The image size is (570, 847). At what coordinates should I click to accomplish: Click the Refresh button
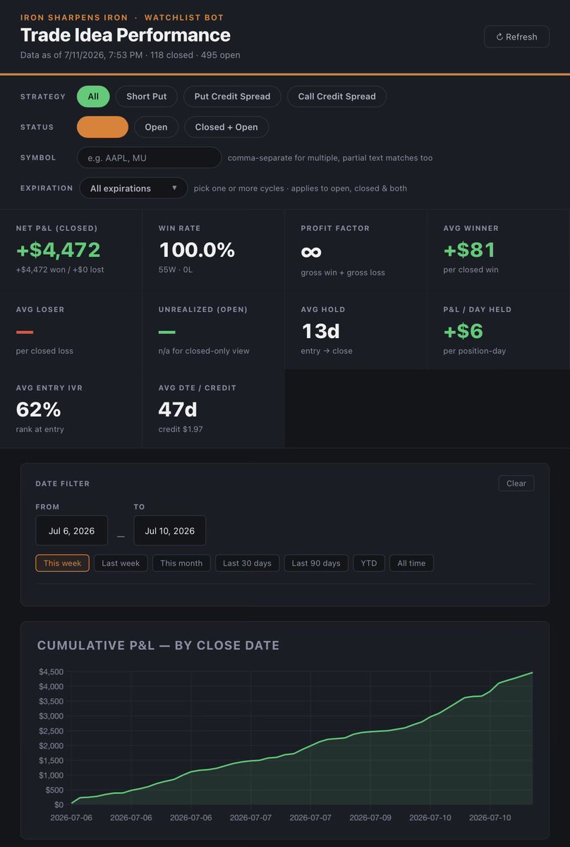pyautogui.click(x=516, y=37)
